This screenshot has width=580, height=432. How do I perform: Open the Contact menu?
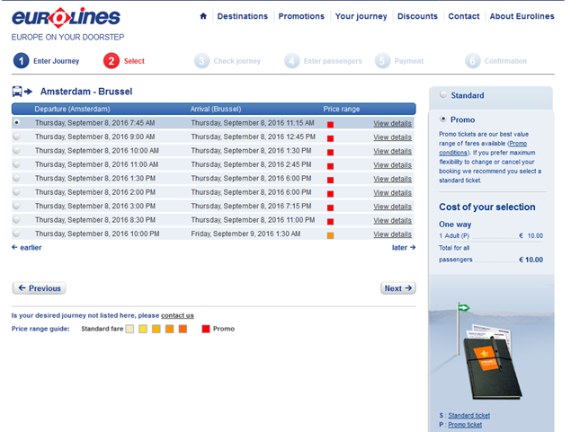463,16
